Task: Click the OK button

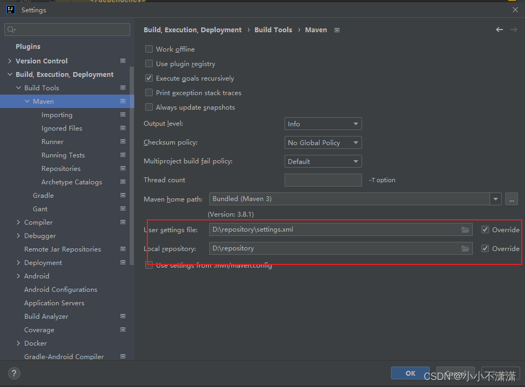Action: (x=410, y=373)
